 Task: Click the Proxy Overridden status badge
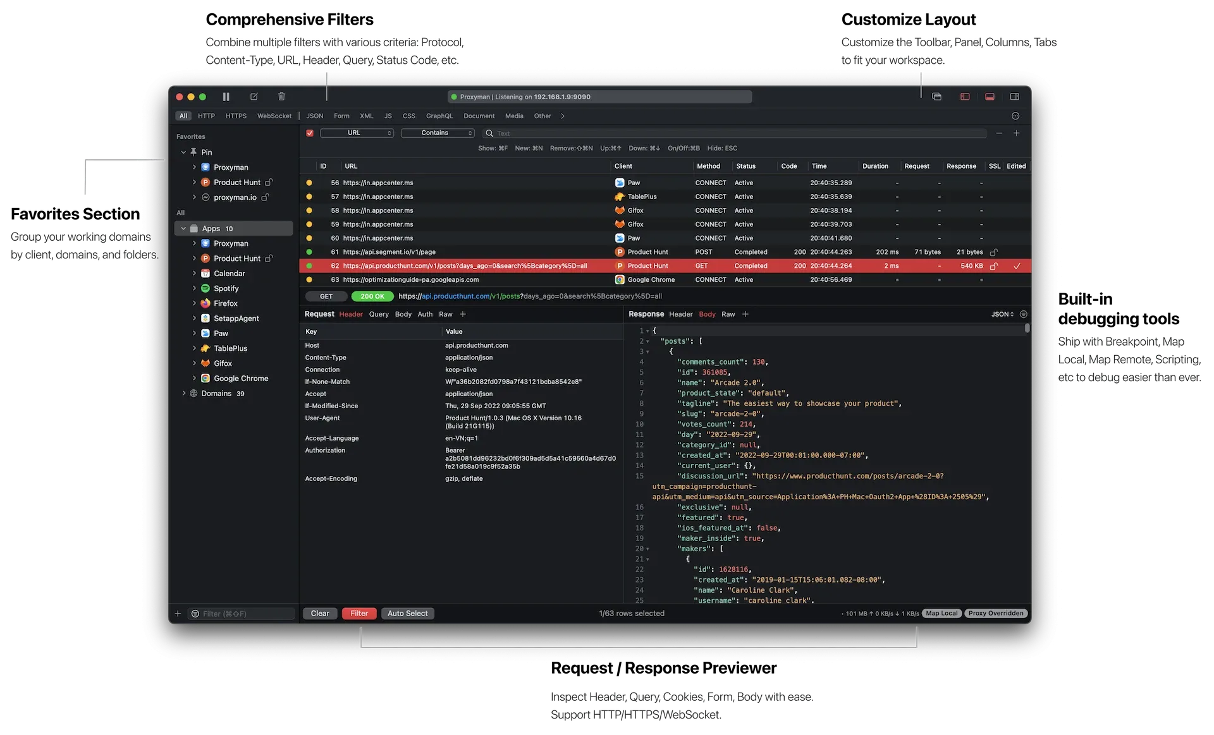click(x=996, y=614)
